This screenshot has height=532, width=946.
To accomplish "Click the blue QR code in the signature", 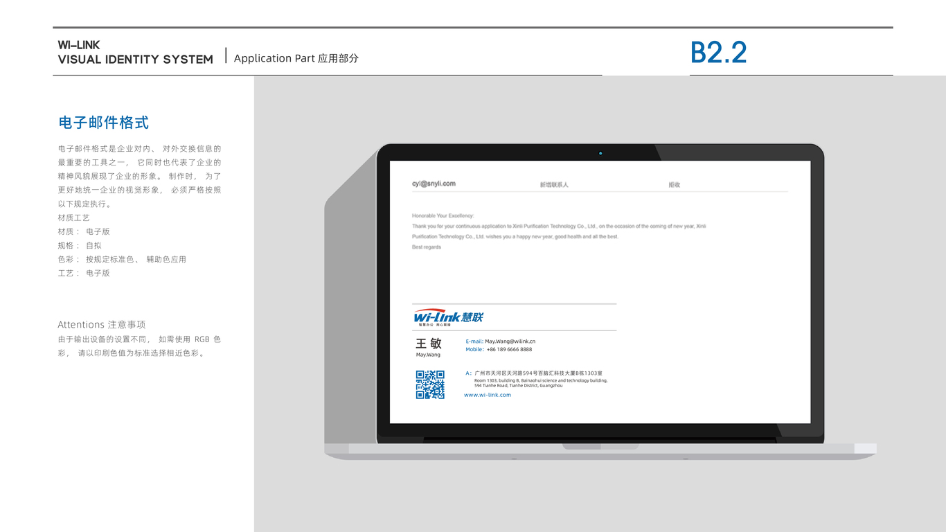I will pyautogui.click(x=430, y=385).
